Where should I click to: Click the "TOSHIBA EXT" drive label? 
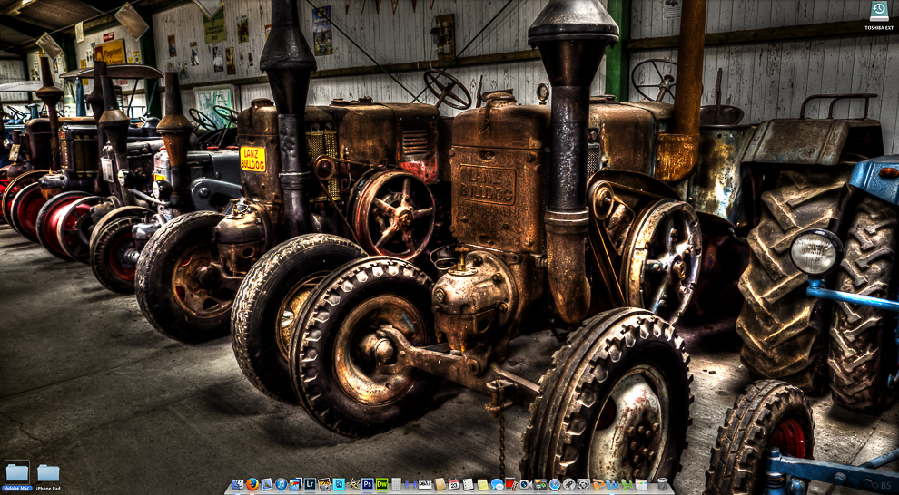point(879,27)
